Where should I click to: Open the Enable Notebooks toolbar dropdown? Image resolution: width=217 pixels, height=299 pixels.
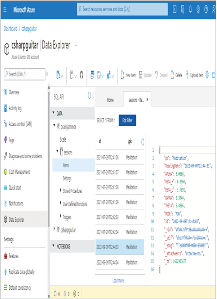coord(73,75)
